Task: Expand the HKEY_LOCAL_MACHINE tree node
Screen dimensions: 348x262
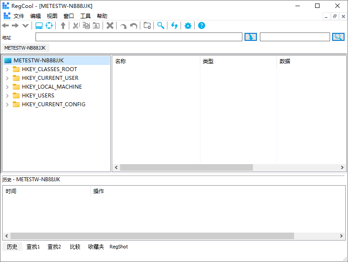Action: [7, 87]
